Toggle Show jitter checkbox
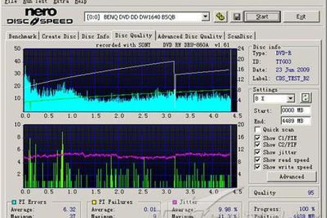 [x=258, y=152]
